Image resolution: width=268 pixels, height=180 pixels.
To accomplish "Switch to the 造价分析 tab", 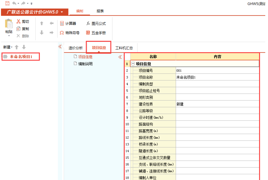I will coord(75,48).
